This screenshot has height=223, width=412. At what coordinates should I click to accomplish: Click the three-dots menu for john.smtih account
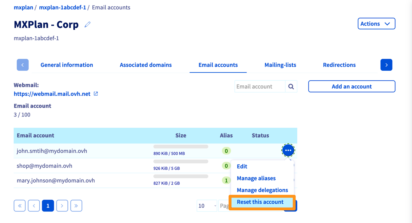click(x=288, y=151)
